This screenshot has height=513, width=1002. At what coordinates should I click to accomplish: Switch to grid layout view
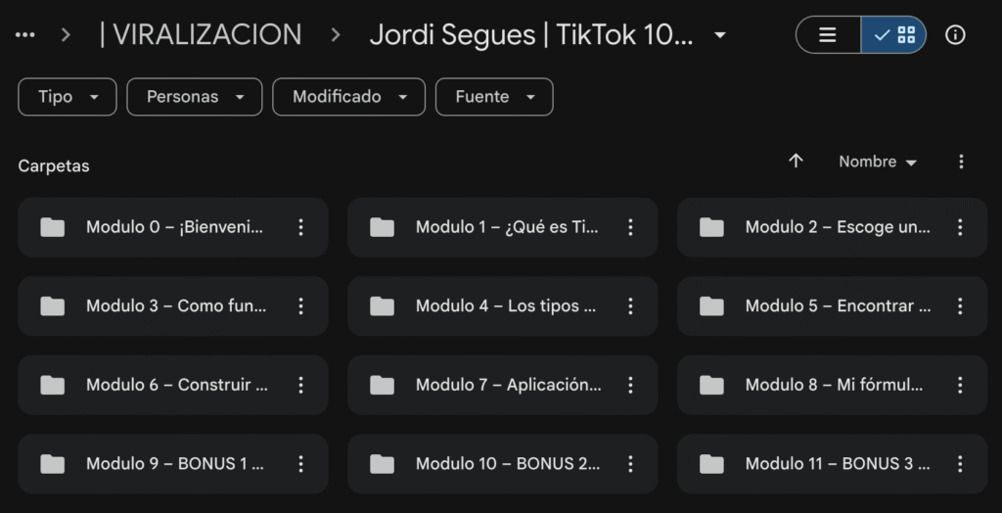click(894, 35)
